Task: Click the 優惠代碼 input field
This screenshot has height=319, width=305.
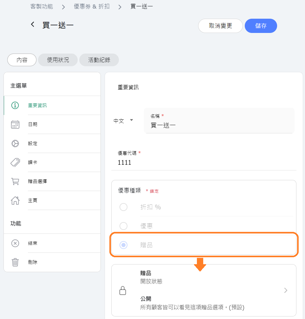Action: pos(204,162)
